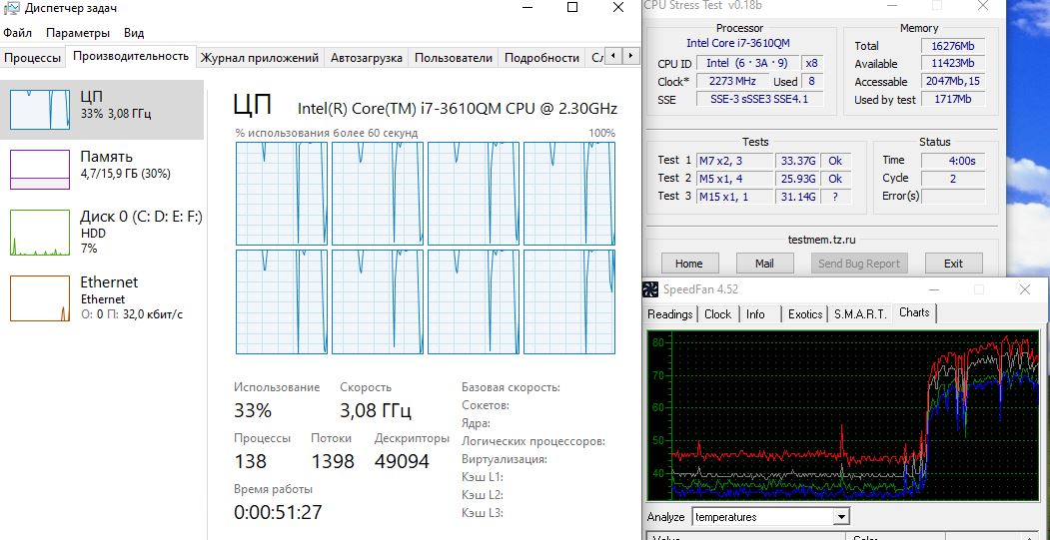Close the SpeedFan window
The width and height of the screenshot is (1050, 540).
tap(1025, 289)
